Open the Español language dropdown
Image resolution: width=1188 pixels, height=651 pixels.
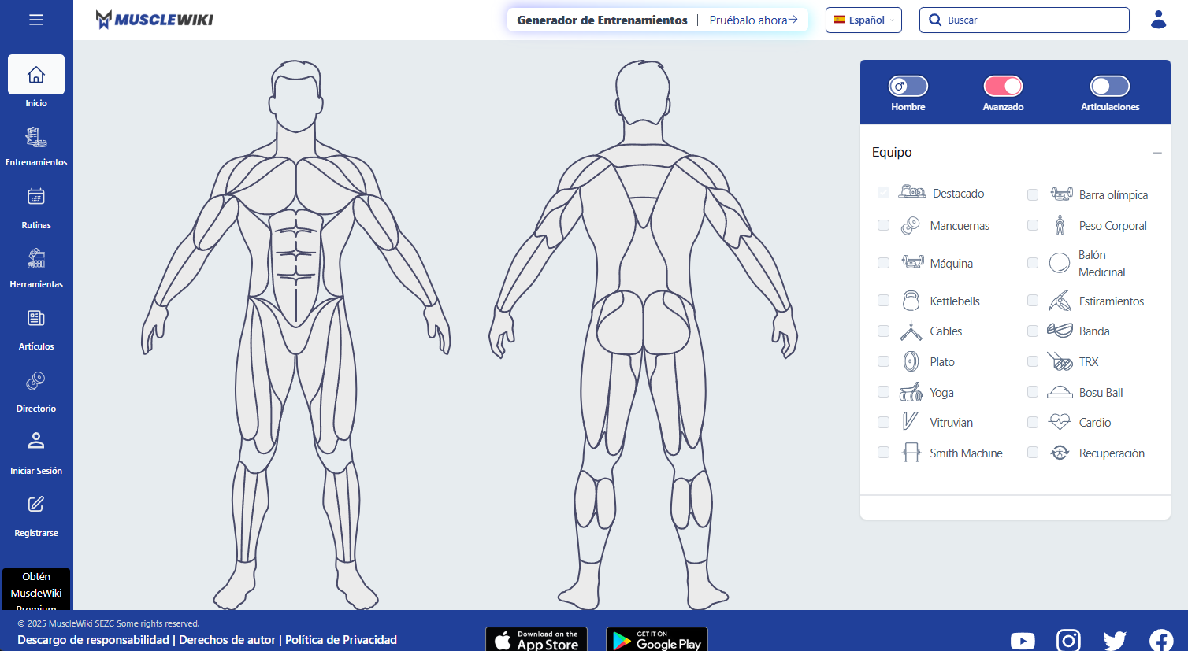point(863,20)
